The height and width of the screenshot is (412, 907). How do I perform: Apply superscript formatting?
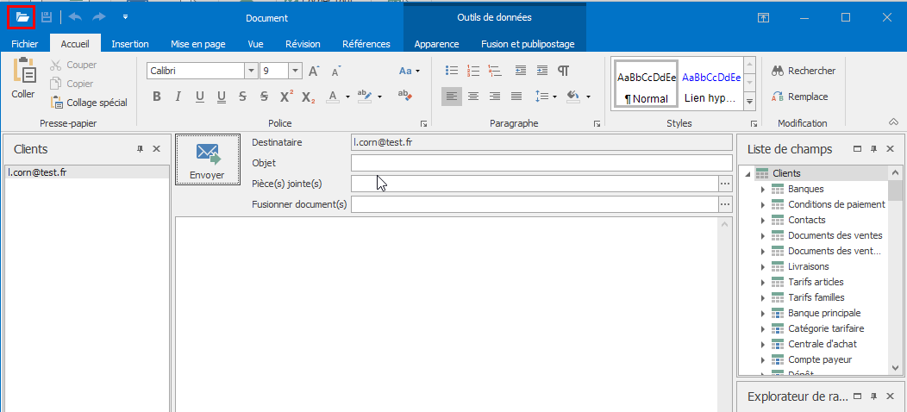tap(286, 97)
